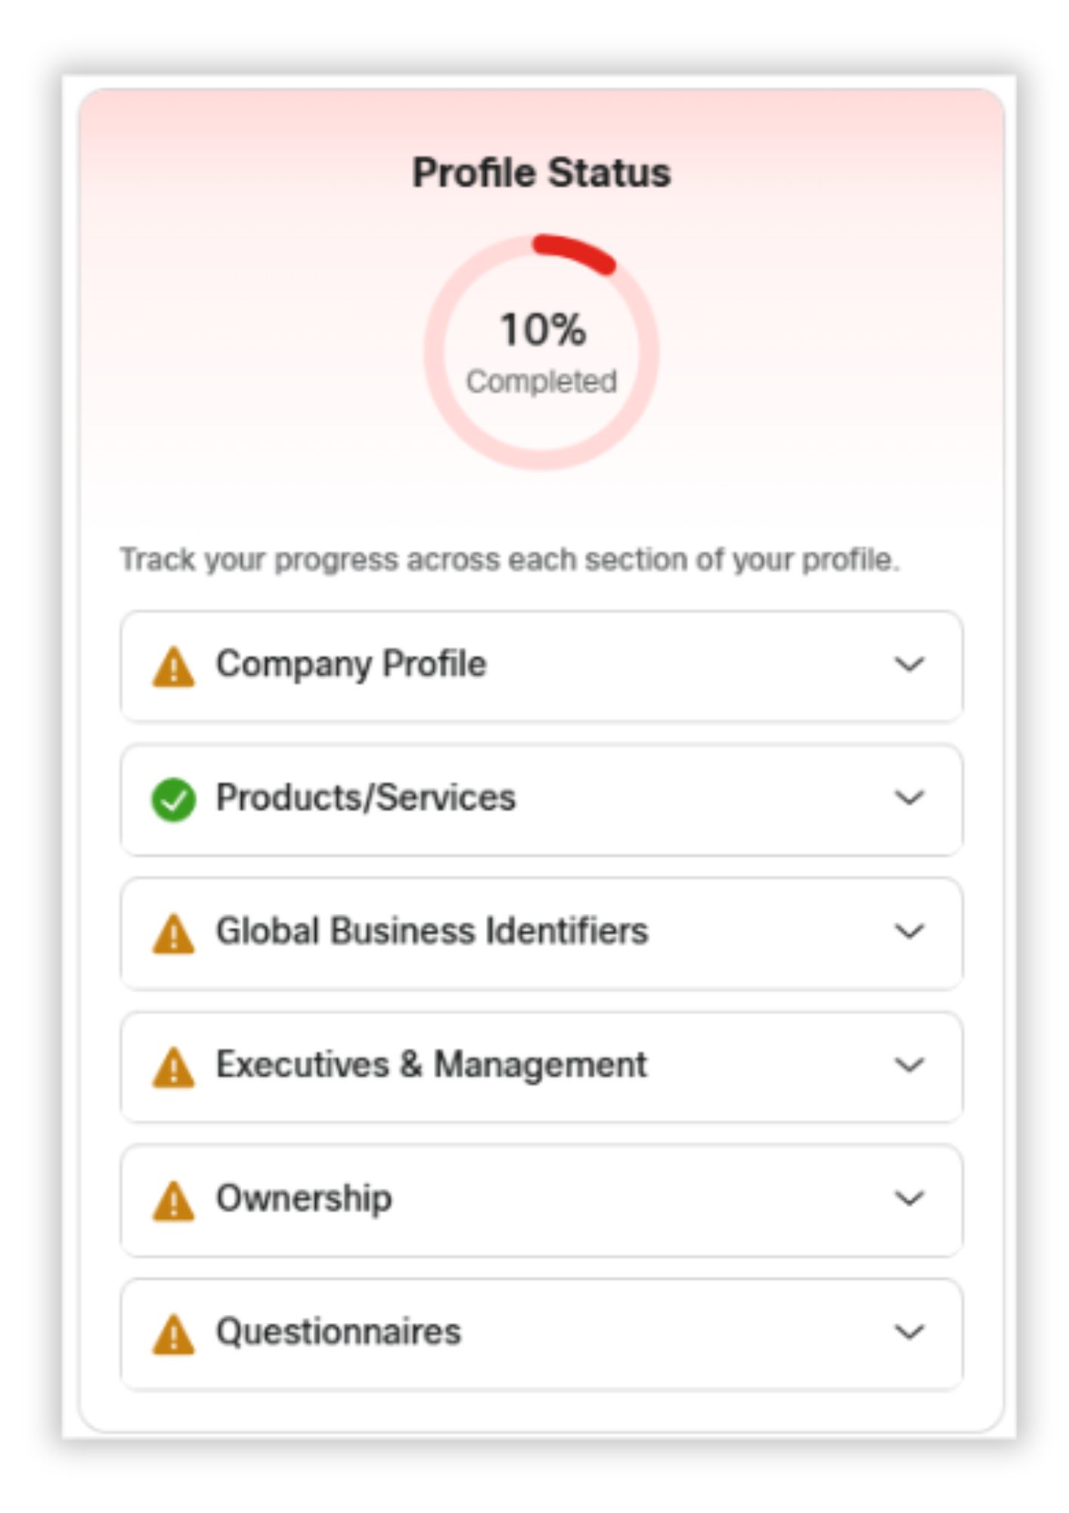Click the 10% Completed progress text
1069x1513 pixels.
(542, 331)
